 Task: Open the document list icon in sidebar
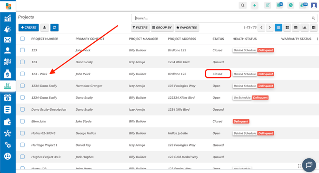point(8,109)
